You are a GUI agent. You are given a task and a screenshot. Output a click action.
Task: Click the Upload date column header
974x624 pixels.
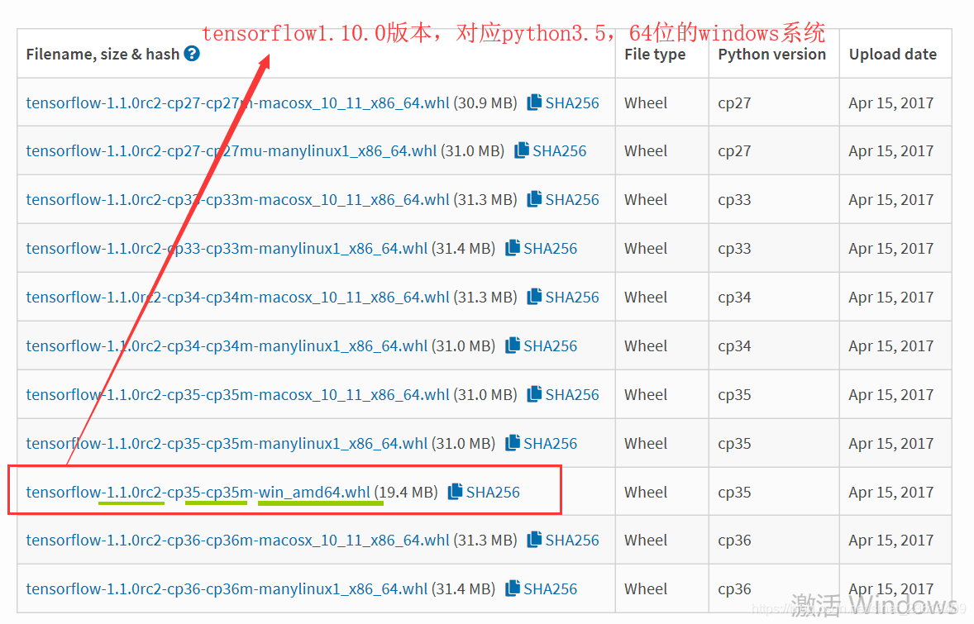pyautogui.click(x=893, y=54)
